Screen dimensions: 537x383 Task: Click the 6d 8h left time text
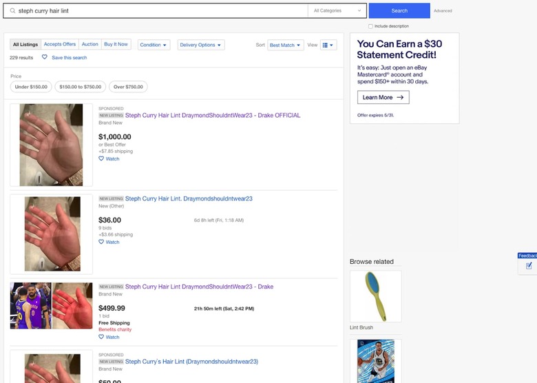coord(219,220)
